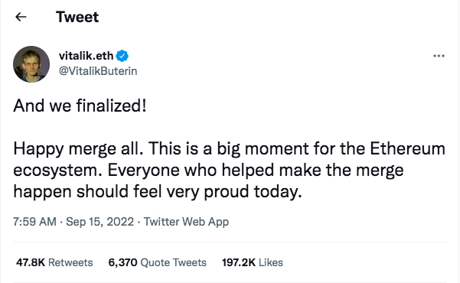Open the three-dot more options menu
Screen dimensions: 460x283
(439, 56)
